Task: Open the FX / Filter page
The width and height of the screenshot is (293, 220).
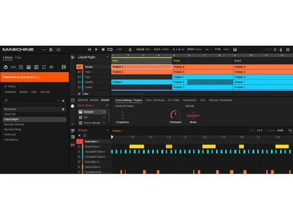Action: point(174,100)
